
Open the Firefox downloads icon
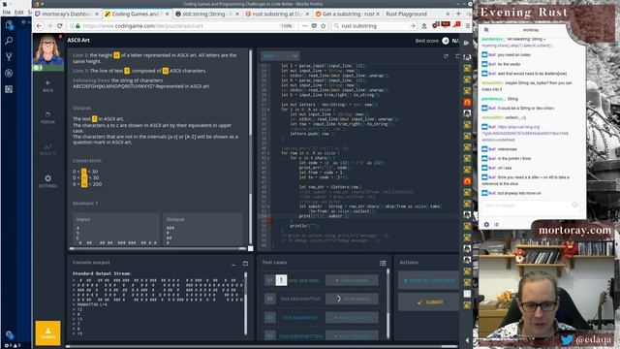424,26
